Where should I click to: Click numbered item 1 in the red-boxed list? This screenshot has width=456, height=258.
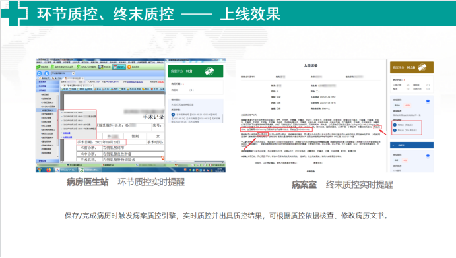point(405,125)
